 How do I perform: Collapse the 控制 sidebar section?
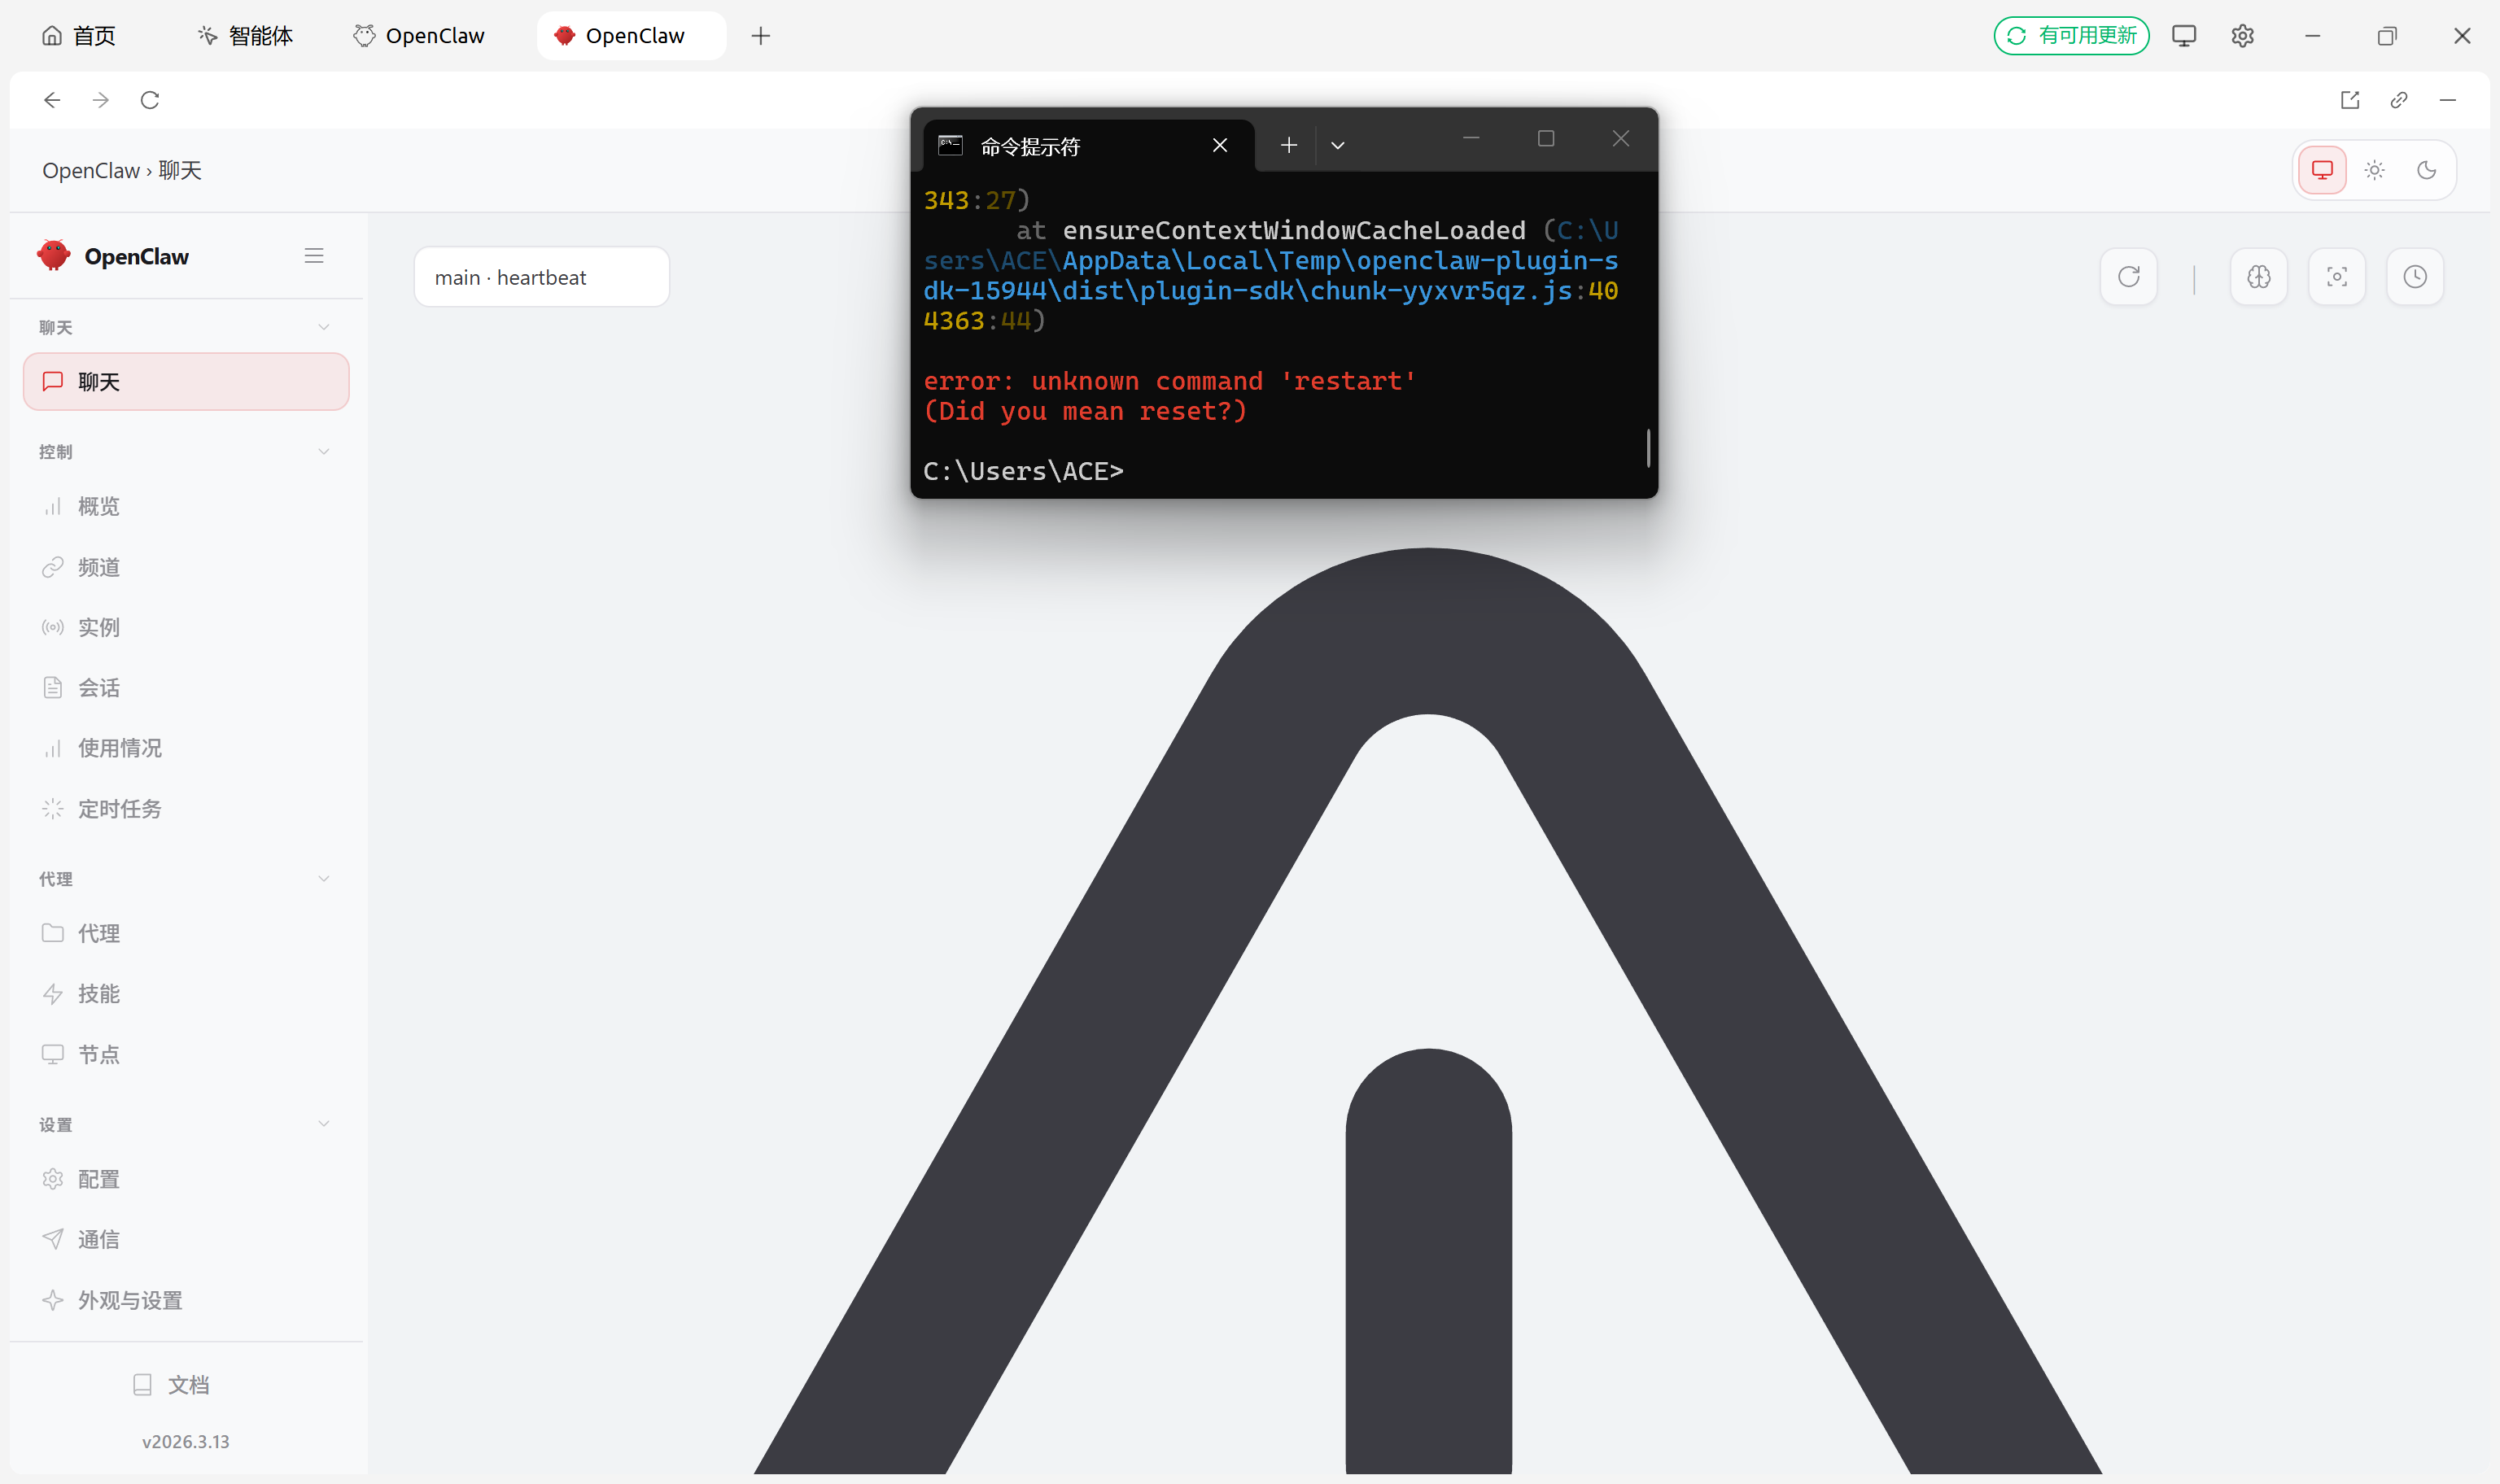pyautogui.click(x=323, y=452)
